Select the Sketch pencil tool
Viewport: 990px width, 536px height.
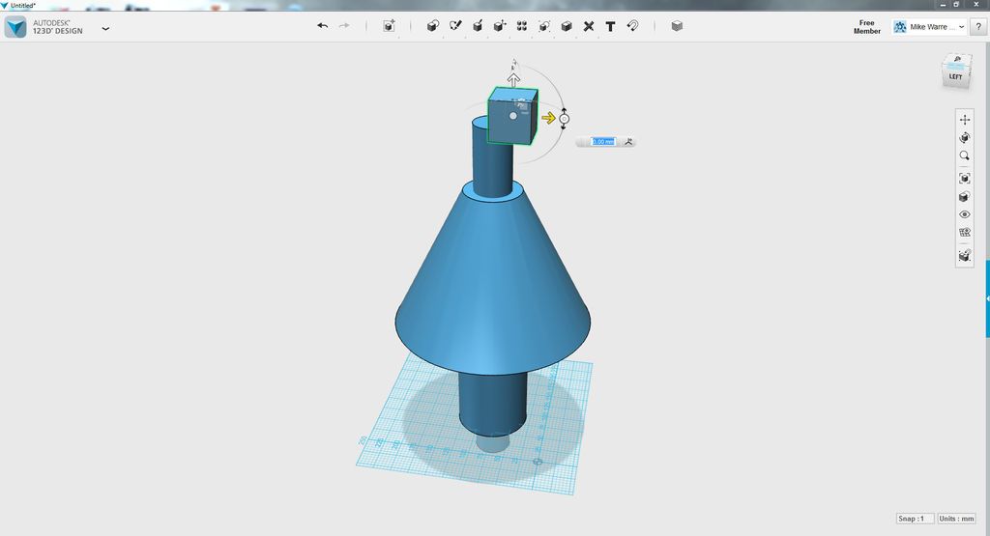point(455,26)
